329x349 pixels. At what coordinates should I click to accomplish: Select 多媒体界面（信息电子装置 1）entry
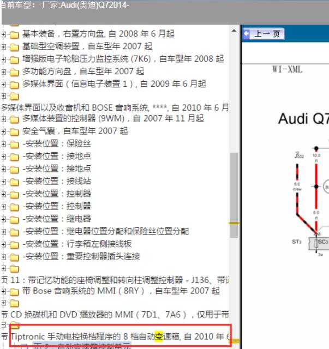[x=114, y=84]
